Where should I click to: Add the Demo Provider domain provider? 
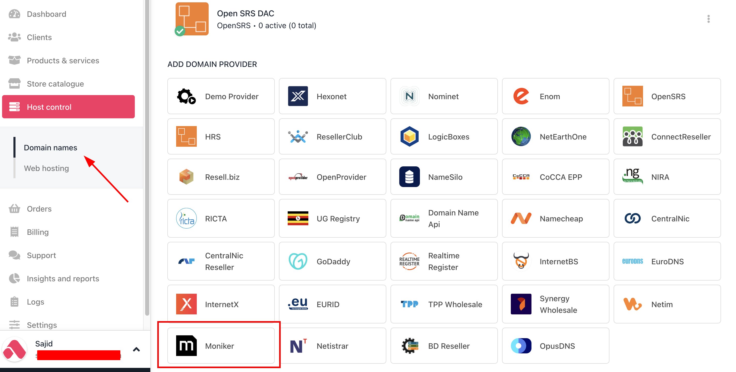[221, 96]
